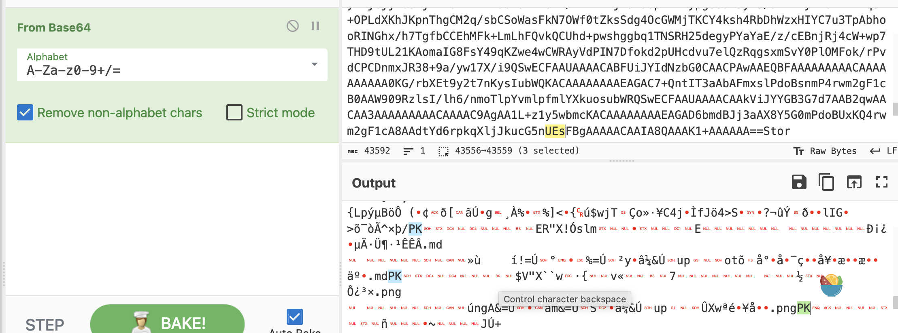The image size is (898, 333).
Task: Uncheck Remove non-alphabet chars
Action: point(25,112)
